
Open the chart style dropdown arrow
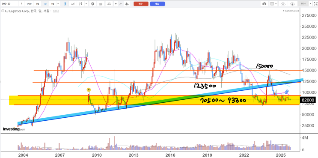pos(86,4)
